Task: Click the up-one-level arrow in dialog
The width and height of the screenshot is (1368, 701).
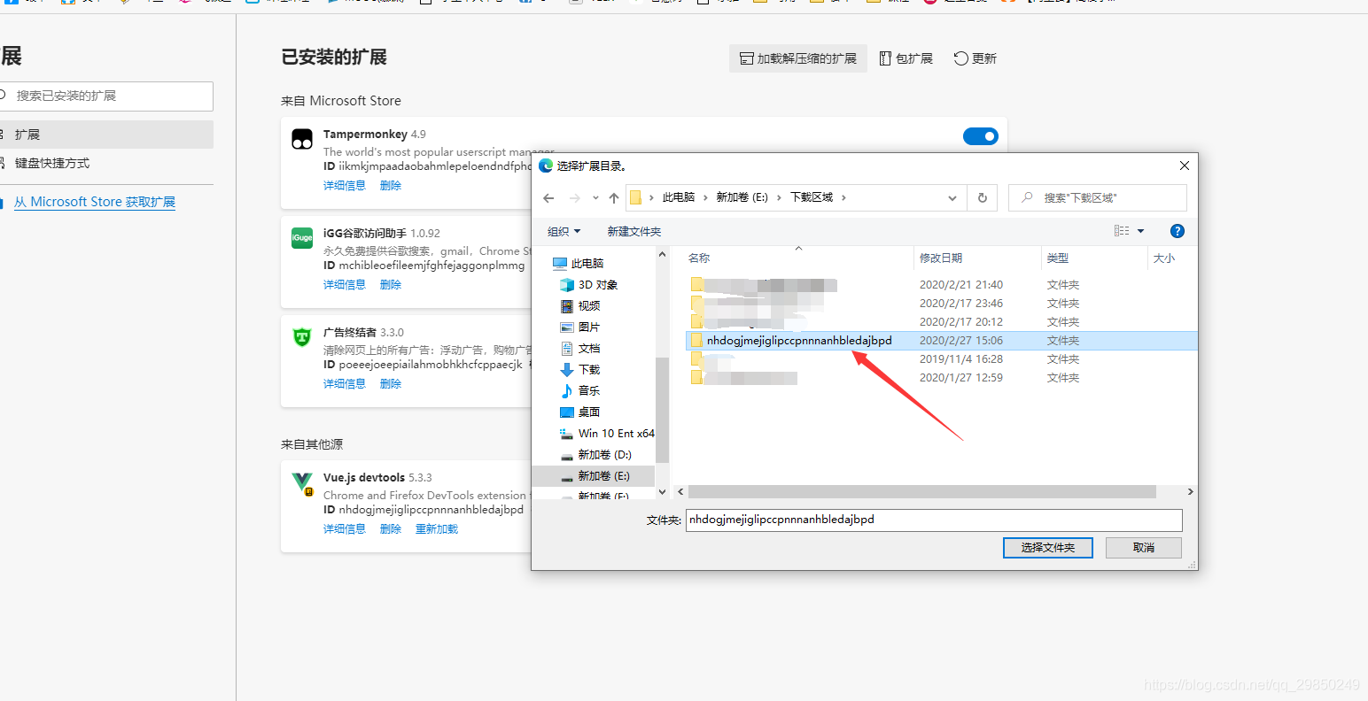Action: tap(614, 197)
